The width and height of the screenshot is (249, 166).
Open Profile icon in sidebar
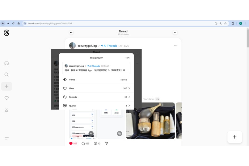[x=6, y=110]
